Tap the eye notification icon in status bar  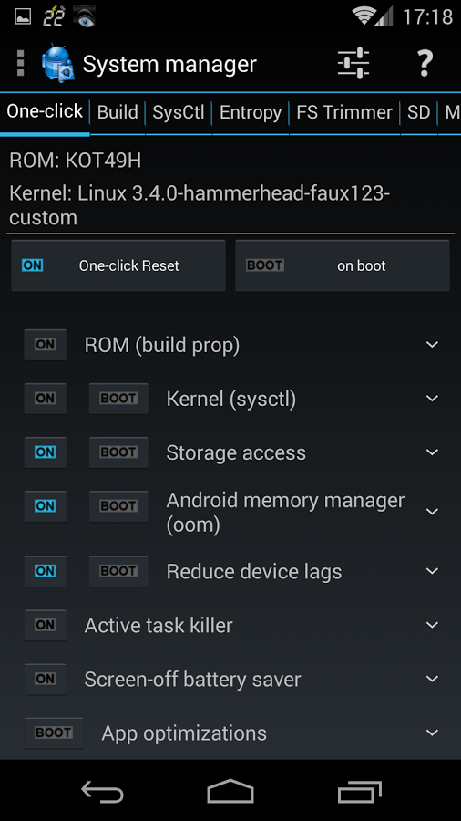coord(84,16)
